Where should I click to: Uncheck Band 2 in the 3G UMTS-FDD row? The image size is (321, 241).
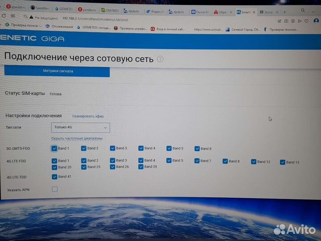pyautogui.click(x=83, y=148)
